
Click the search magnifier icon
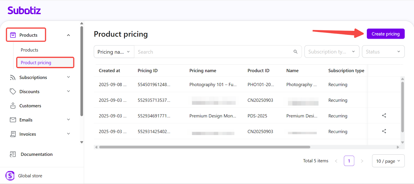click(x=295, y=52)
